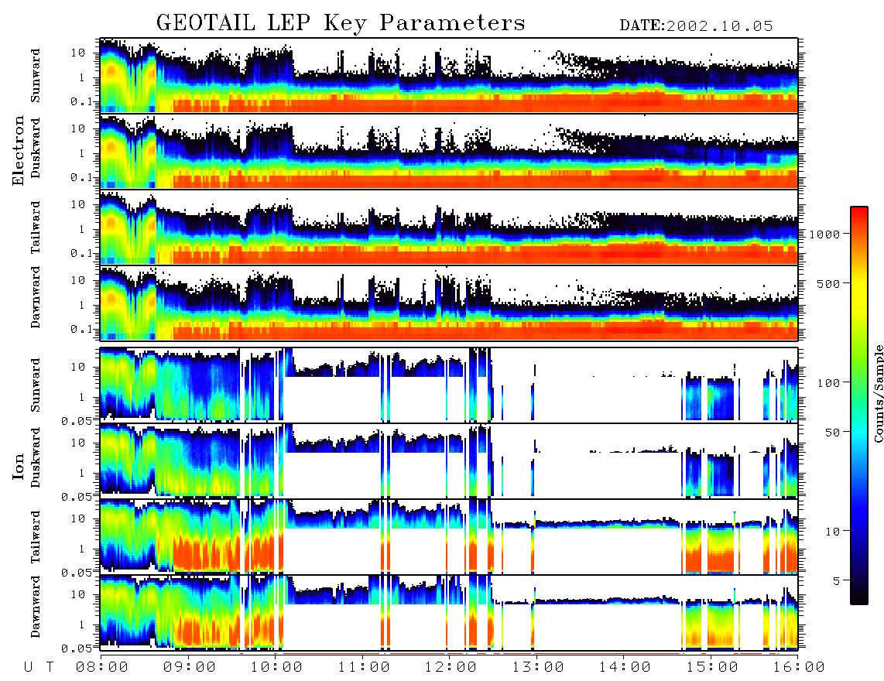
Task: Select the Ion Sunward panel label
Action: (x=36, y=385)
